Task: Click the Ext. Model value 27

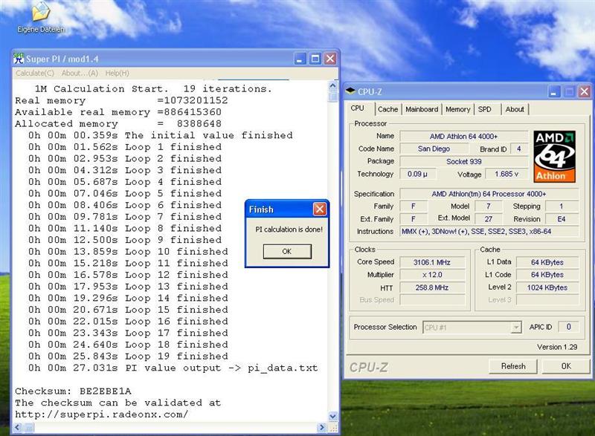Action: pyautogui.click(x=489, y=219)
